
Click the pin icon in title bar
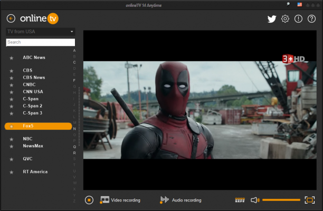click(288, 4)
